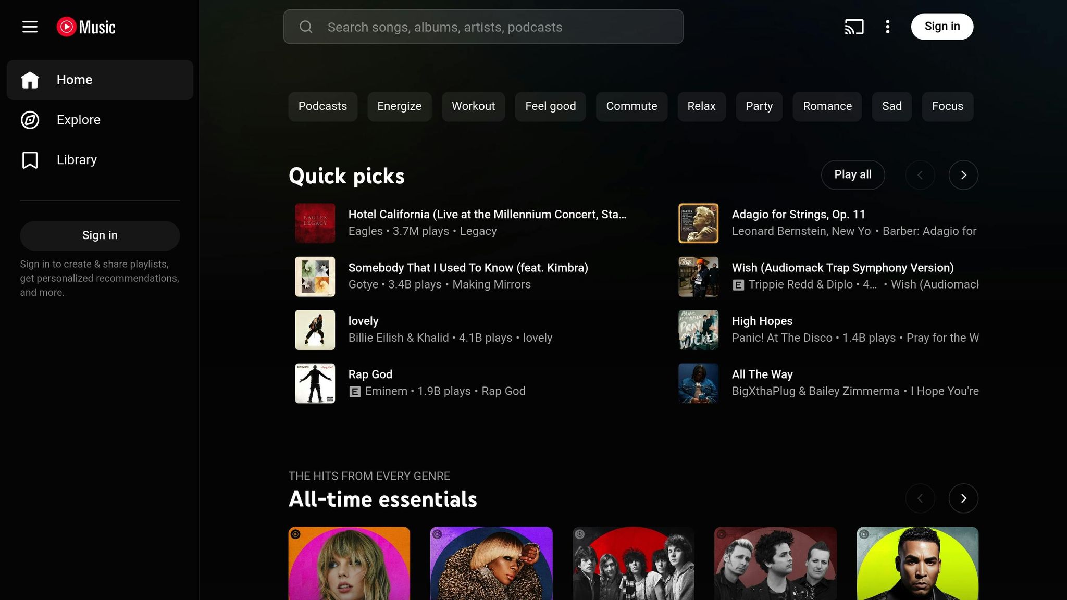Viewport: 1067px width, 600px height.
Task: Open High Hopes song title
Action: point(762,321)
